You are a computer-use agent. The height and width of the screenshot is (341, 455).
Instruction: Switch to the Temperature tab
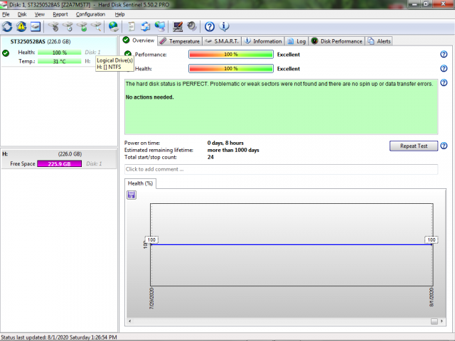pyautogui.click(x=180, y=41)
